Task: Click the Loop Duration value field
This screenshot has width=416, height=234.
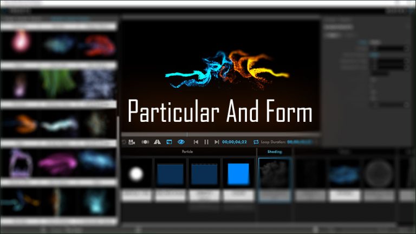Action: 299,142
